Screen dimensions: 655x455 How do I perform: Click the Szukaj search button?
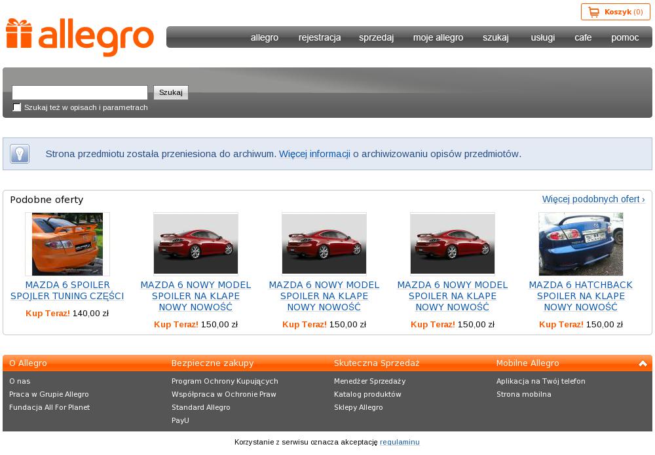pyautogui.click(x=171, y=92)
